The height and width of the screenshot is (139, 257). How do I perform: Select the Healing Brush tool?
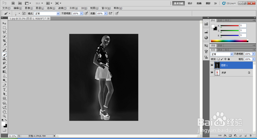coord(4,50)
